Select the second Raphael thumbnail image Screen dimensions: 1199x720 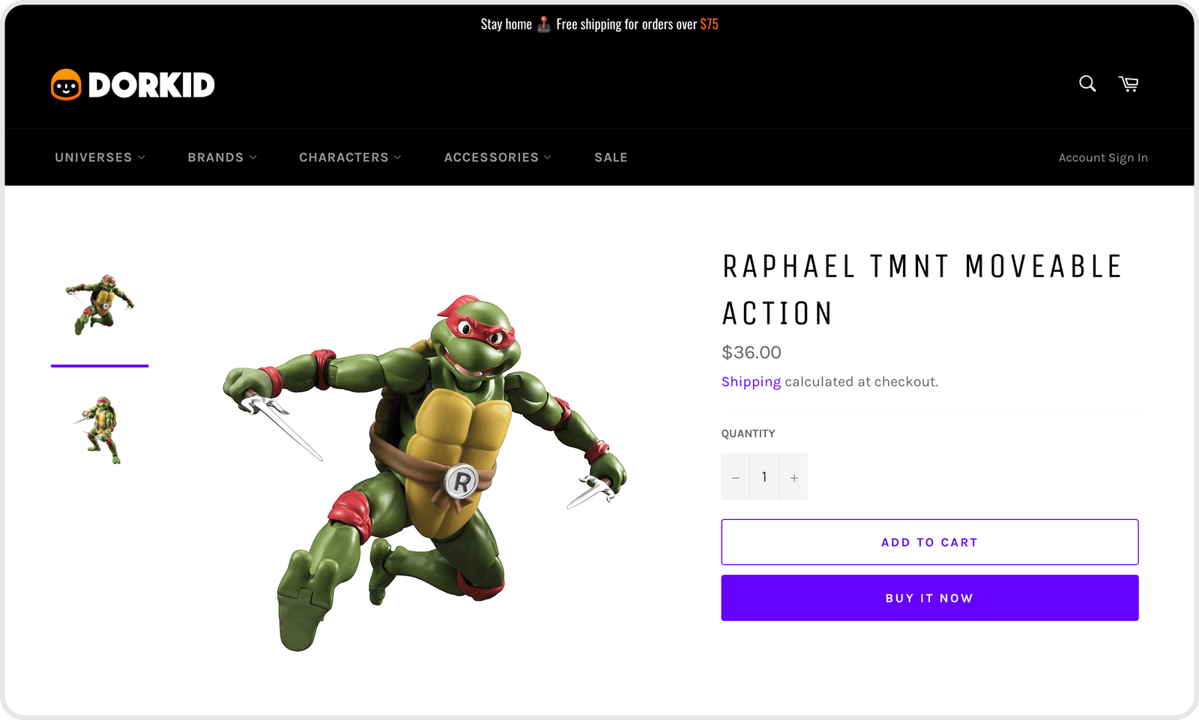click(x=100, y=429)
